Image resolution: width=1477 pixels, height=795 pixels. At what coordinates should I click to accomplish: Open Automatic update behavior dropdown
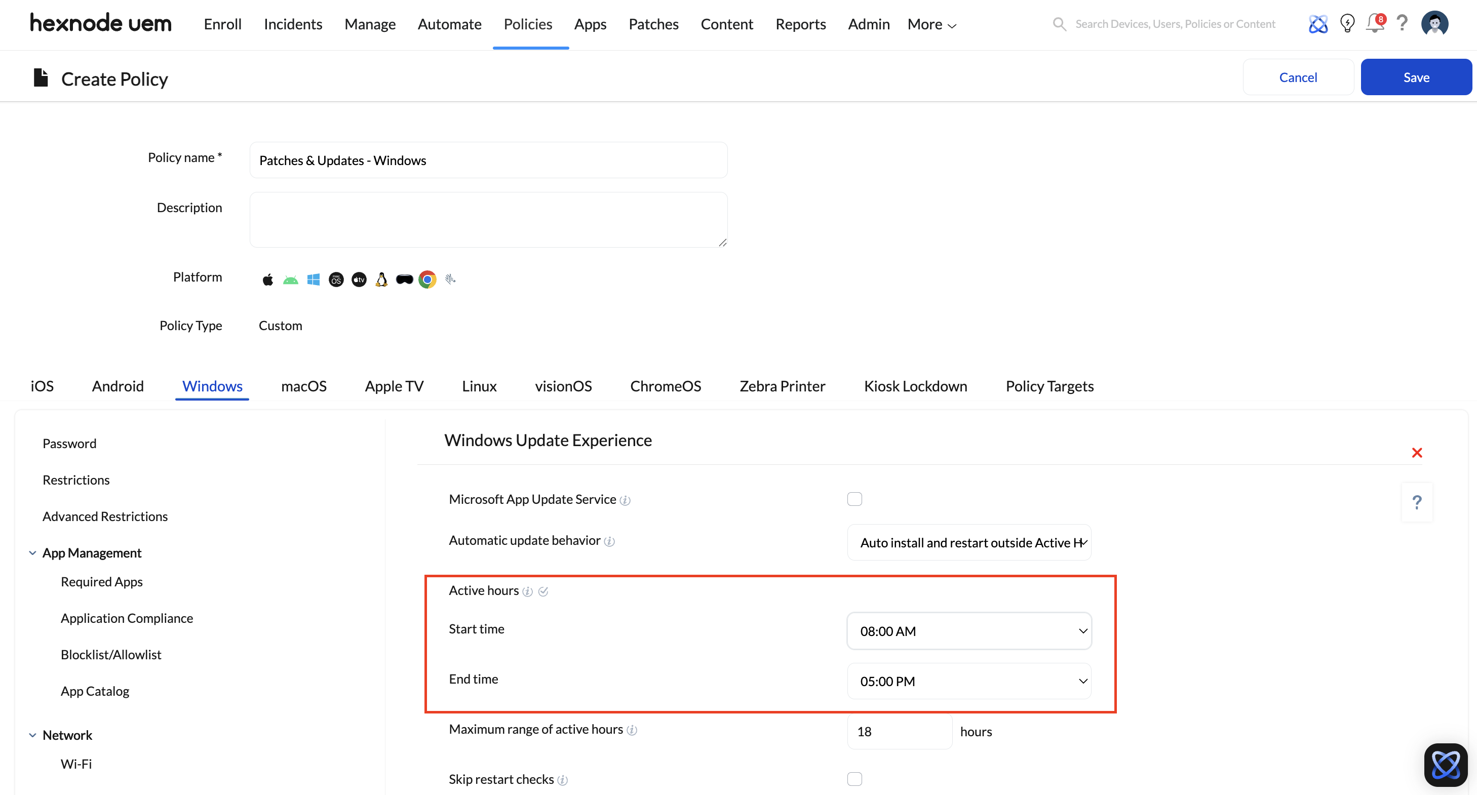coord(969,542)
